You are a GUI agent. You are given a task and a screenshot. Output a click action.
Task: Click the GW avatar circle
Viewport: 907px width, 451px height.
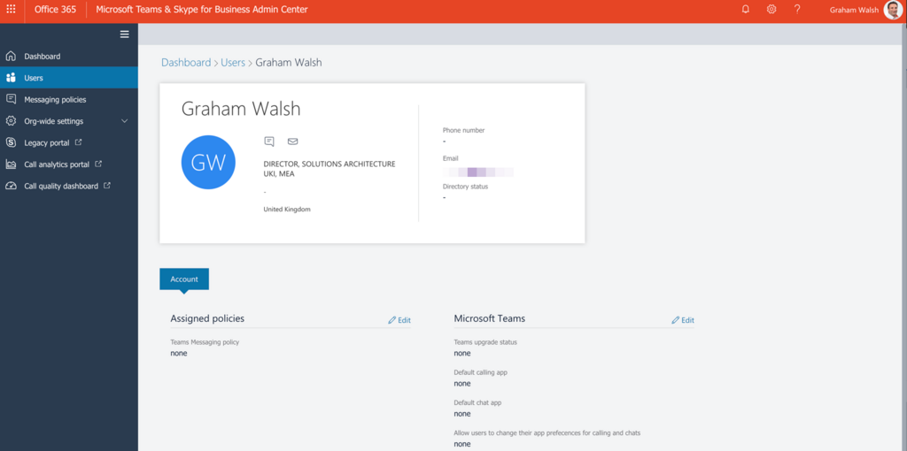[208, 162]
